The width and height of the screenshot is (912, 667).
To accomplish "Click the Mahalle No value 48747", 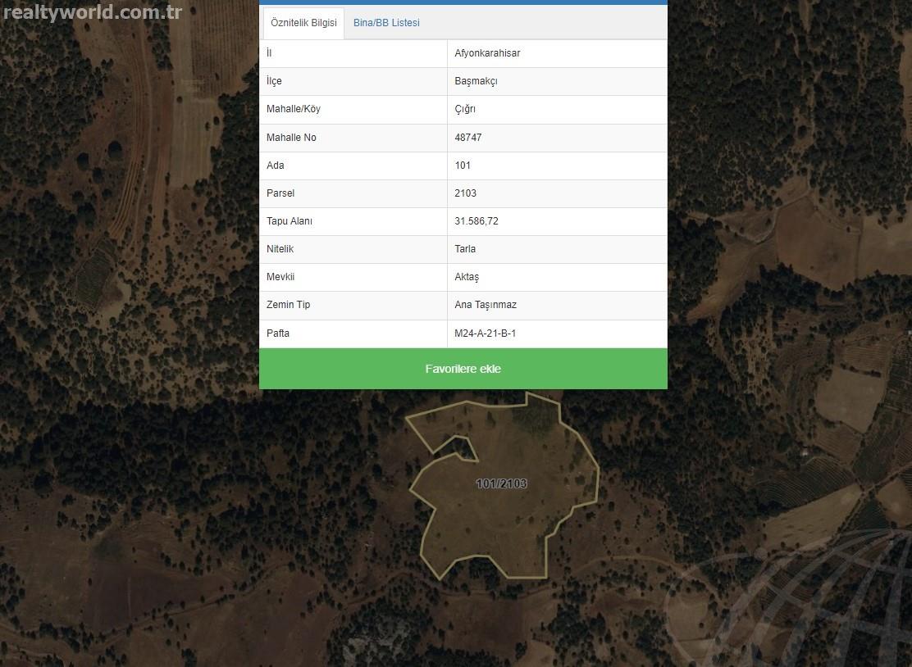I will [468, 137].
